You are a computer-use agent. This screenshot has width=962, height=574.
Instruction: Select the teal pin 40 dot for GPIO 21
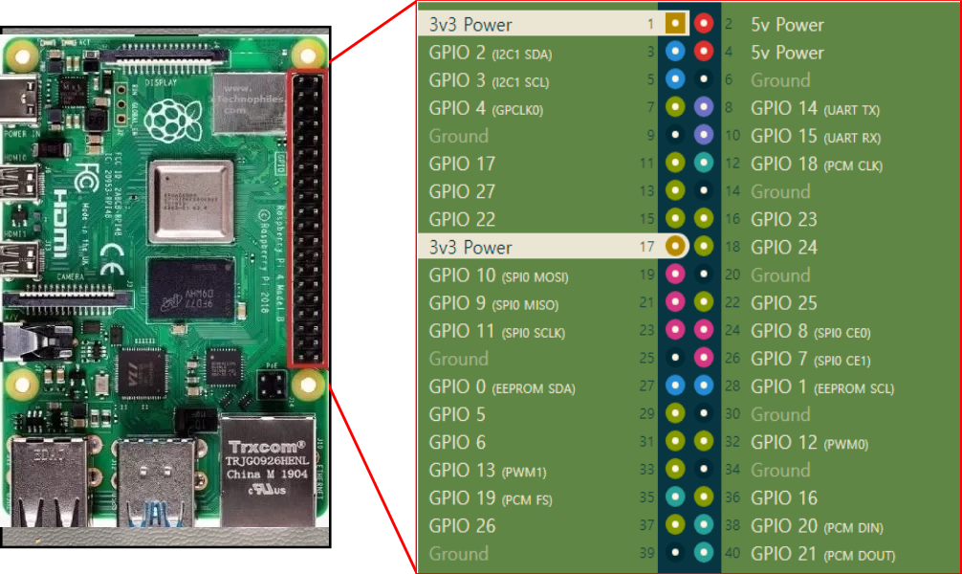click(x=704, y=553)
